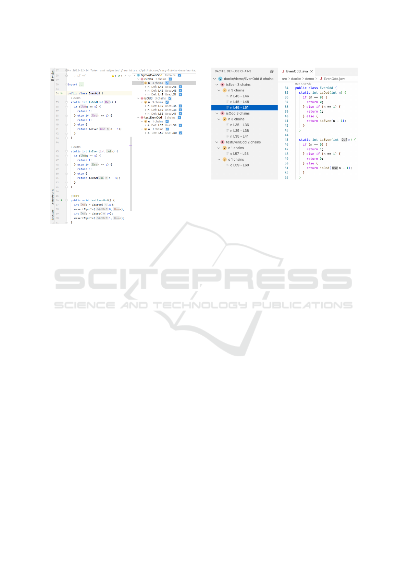The width and height of the screenshot is (408, 578).
Task: Click the fold marker at line 35 in IntelliJ
Action: 66,102
